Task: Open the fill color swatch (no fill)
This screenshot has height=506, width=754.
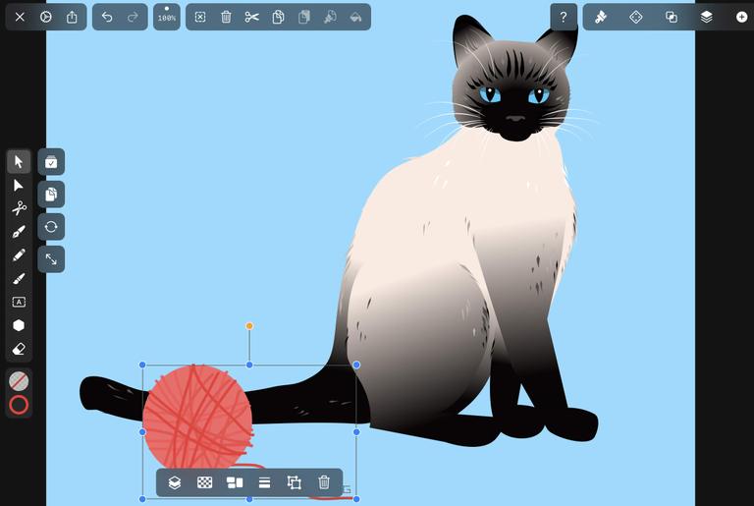Action: click(19, 381)
